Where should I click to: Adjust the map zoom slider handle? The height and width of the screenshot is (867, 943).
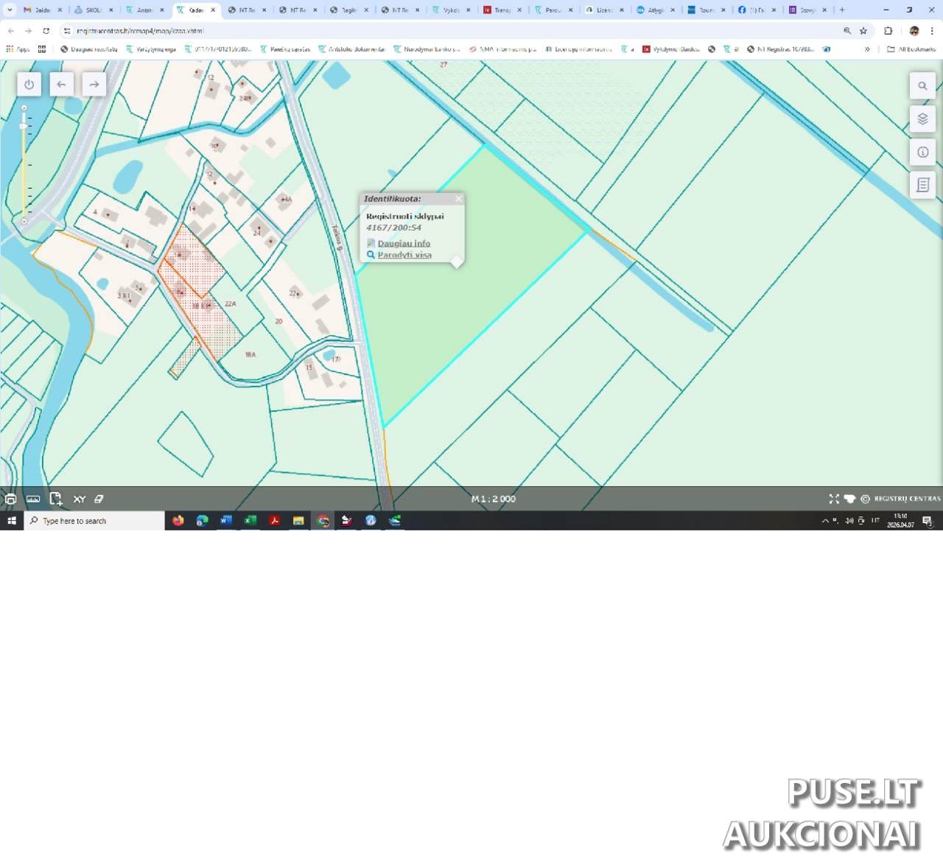click(x=24, y=126)
